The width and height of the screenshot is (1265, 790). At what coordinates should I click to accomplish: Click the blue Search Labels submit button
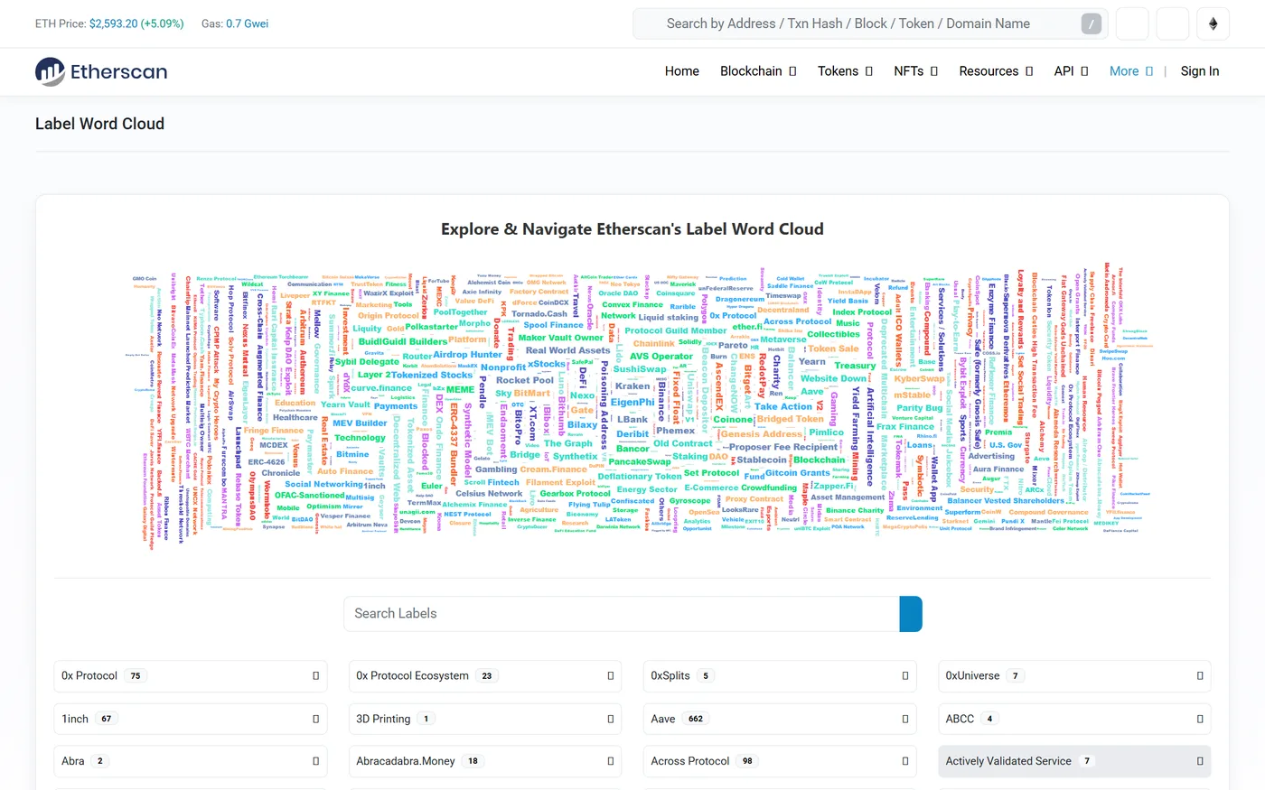[x=911, y=614]
